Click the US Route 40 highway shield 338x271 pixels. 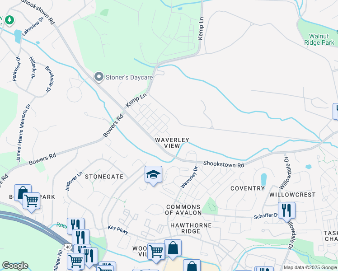pyautogui.click(x=68, y=247)
